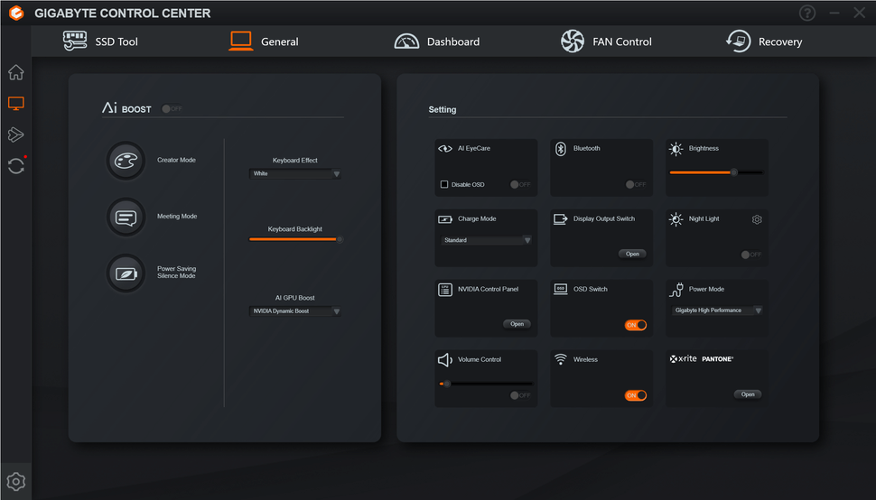Open Charge Mode Standard dropdown
The width and height of the screenshot is (876, 500).
487,240
